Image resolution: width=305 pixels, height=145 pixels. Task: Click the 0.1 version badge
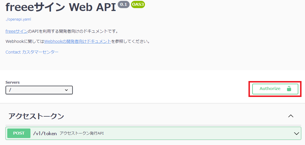[124, 5]
